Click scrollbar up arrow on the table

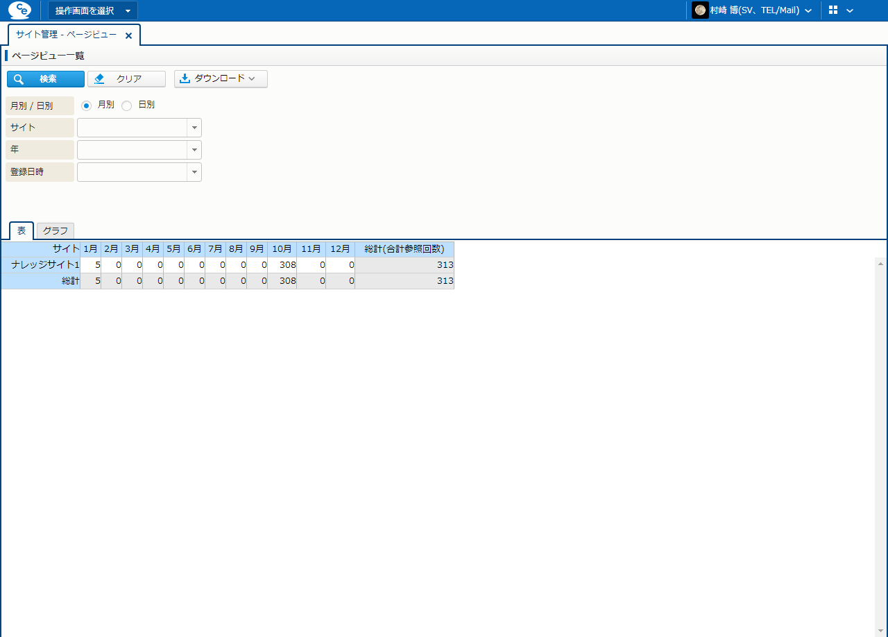click(x=881, y=264)
